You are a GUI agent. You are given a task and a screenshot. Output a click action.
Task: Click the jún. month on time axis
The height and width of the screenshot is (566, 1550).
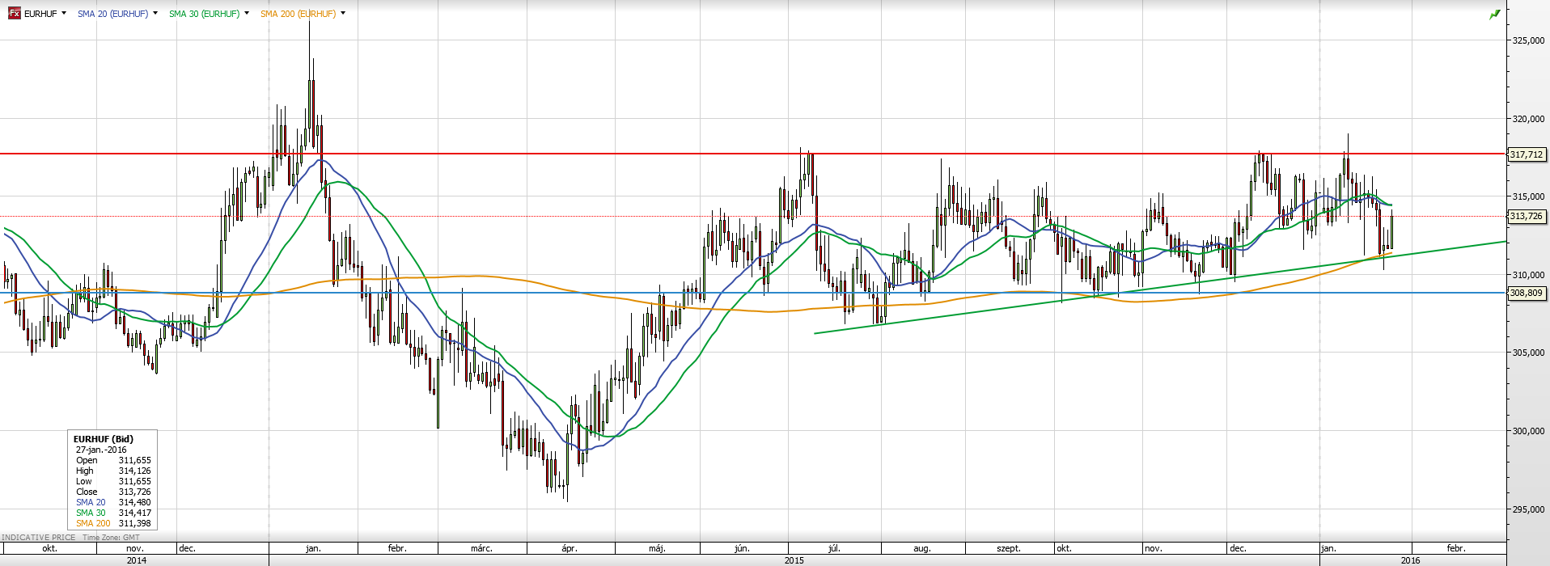tap(742, 548)
